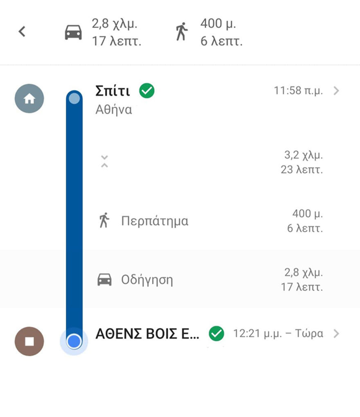Image resolution: width=360 pixels, height=417 pixels.
Task: Open ΑΘΕΝΣ ΒΟΙΣ details via right chevron
Action: [336, 333]
